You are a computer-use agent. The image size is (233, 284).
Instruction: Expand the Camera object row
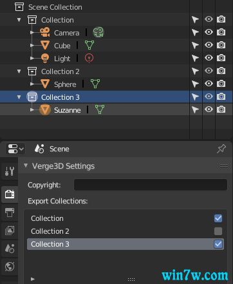point(32,32)
